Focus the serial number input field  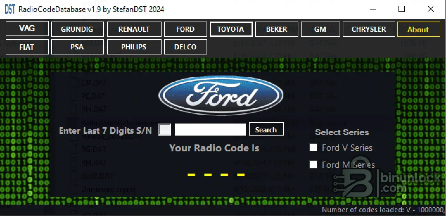210,130
